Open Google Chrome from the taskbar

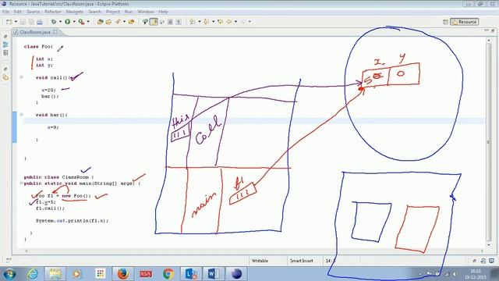[168, 274]
